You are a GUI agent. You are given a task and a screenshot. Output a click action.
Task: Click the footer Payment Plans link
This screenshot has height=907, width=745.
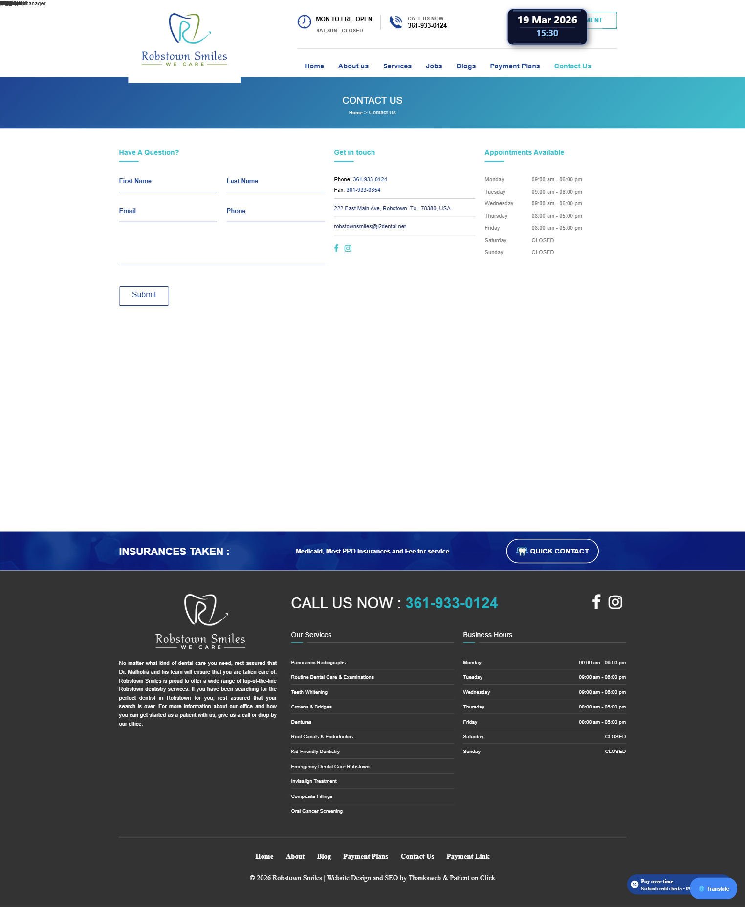click(366, 856)
